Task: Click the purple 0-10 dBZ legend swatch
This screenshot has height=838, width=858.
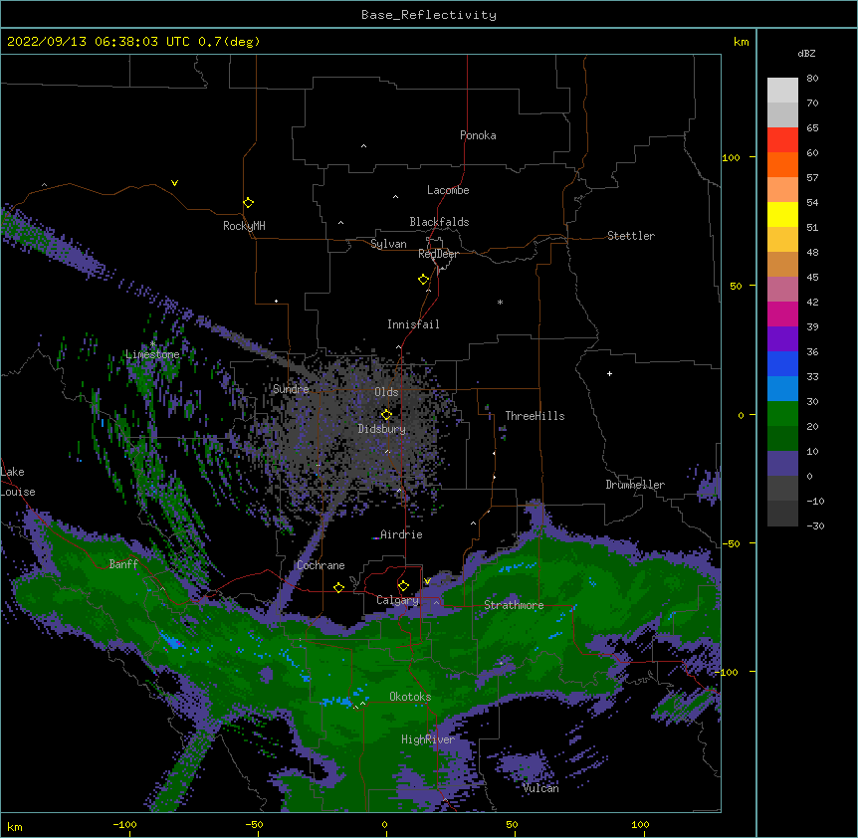Action: coord(782,464)
